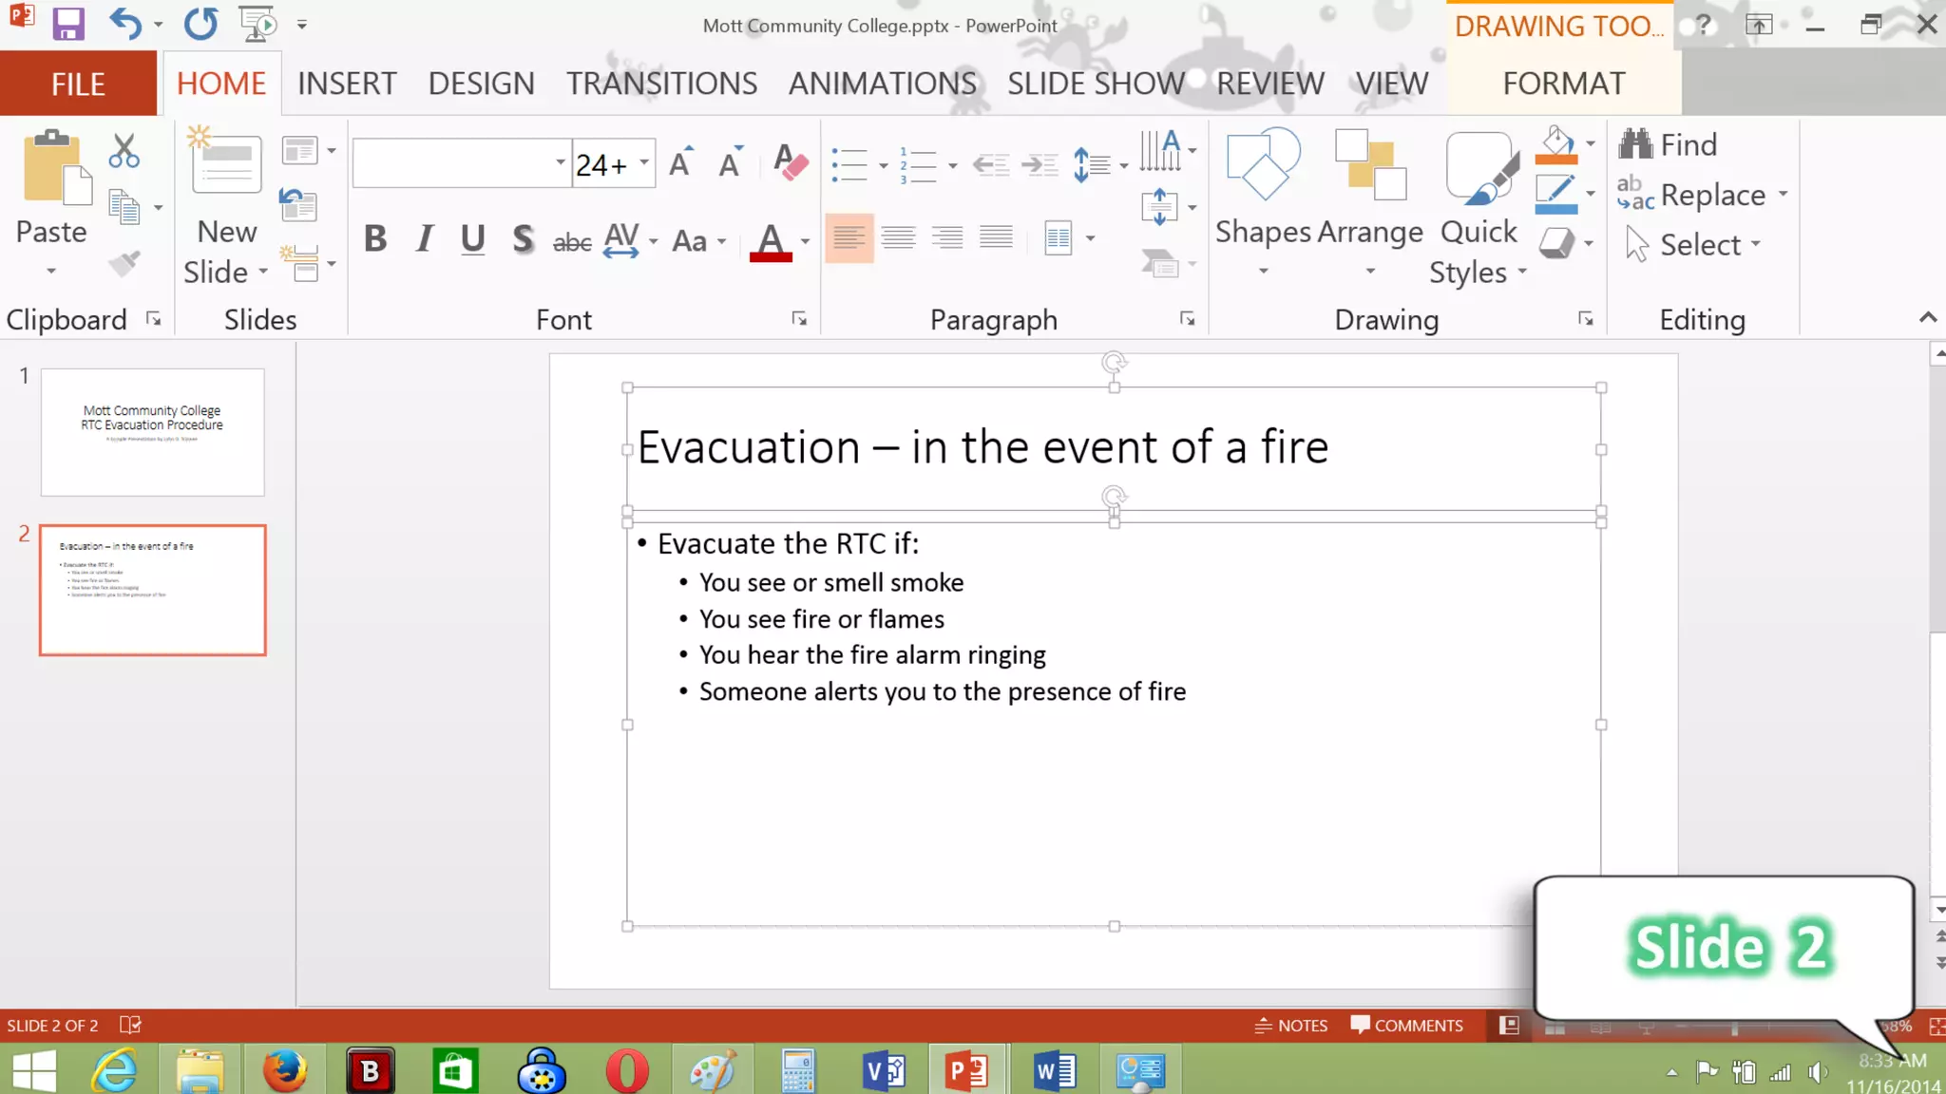This screenshot has height=1094, width=1946.
Task: Enable center text alignment
Action: pyautogui.click(x=897, y=237)
